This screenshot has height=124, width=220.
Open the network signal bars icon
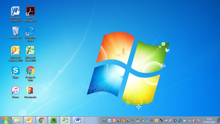click(x=189, y=120)
